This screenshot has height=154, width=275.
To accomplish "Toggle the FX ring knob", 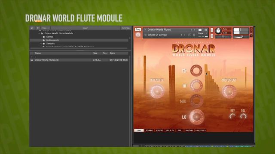I will click(196, 70).
